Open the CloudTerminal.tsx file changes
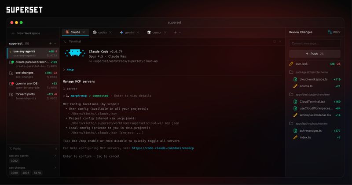Screen dimensions: 352x185 point(316,102)
